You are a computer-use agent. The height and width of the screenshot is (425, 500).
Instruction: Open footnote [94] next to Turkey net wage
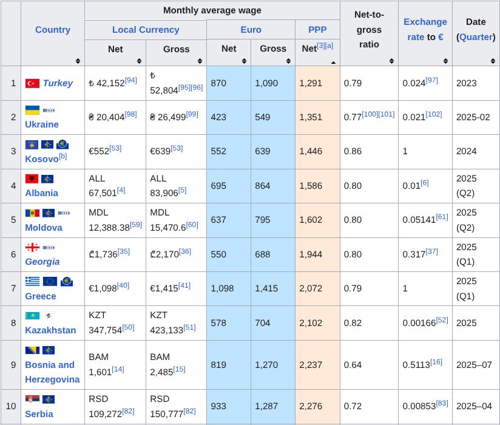[x=130, y=80]
